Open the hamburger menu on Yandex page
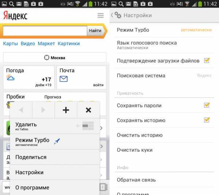219x195 pixels. (x=101, y=15)
